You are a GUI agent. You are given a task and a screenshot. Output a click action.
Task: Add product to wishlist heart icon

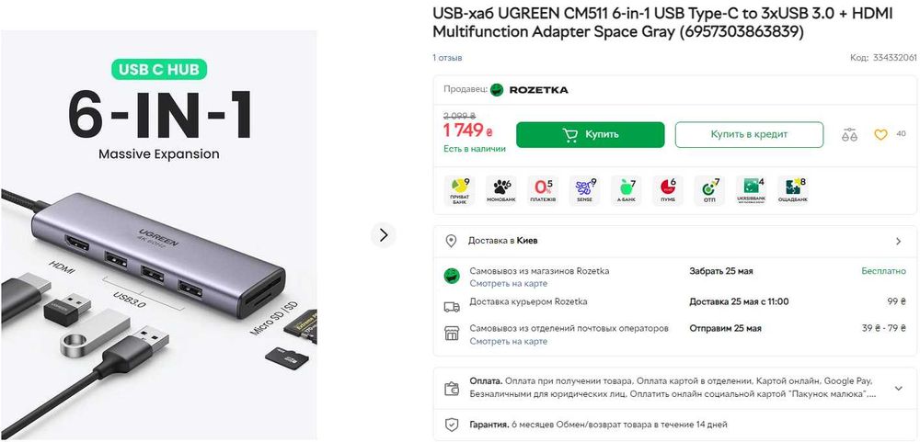880,135
